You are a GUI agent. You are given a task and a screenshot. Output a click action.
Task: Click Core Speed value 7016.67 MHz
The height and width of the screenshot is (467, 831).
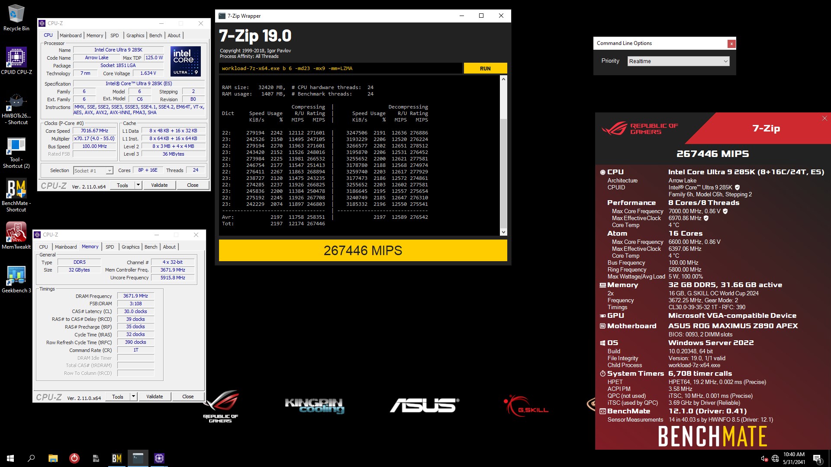coord(94,131)
